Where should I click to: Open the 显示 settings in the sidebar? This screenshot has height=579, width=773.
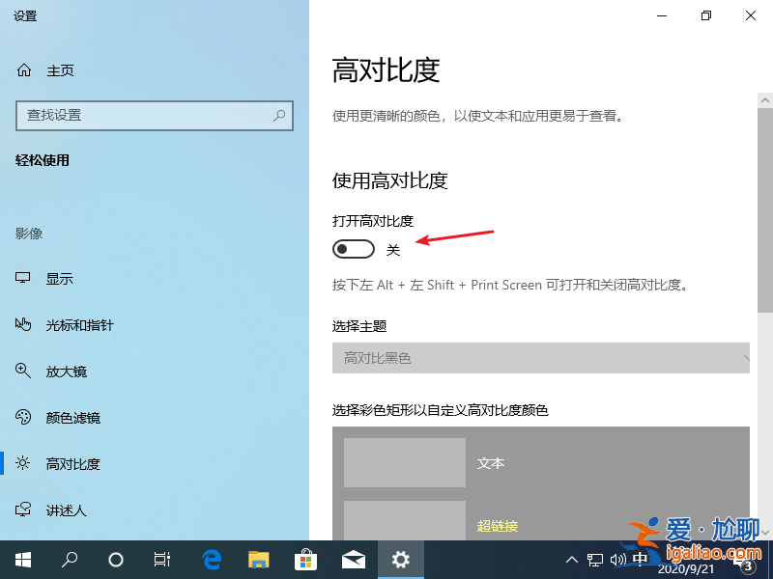(x=58, y=278)
